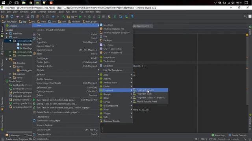The height and width of the screenshot is (141, 252).
Task: Click Reformat Code in context menu
Action: [66, 88]
